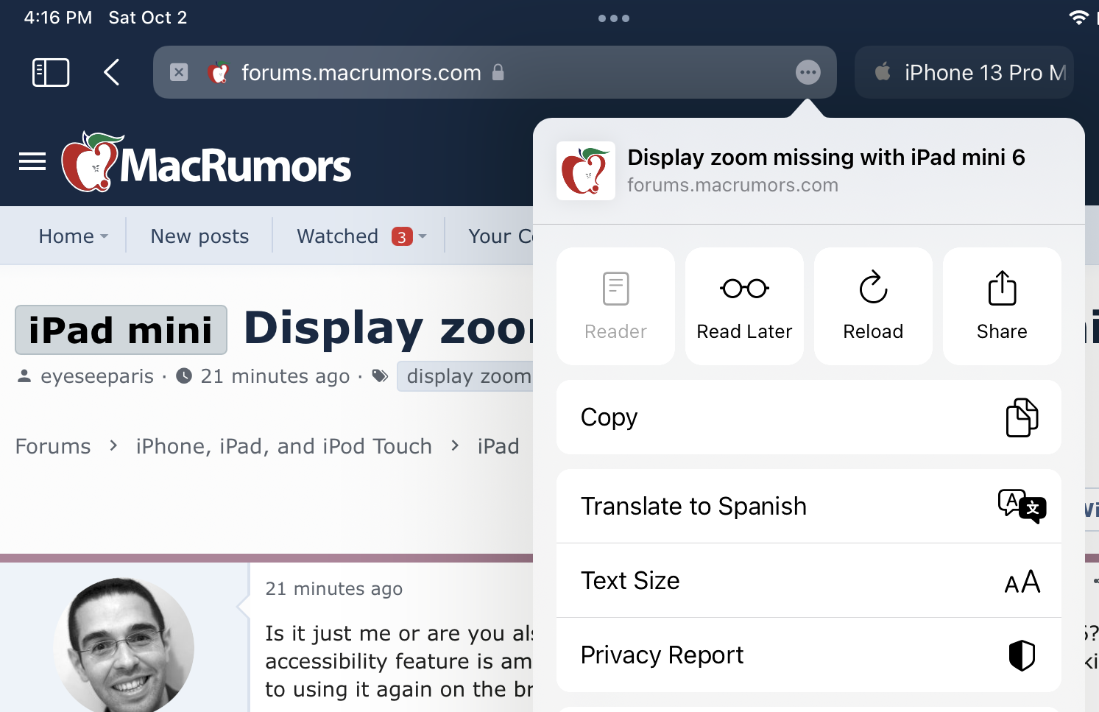Tap the thread title 'Display zoom…' heading
Screen dimensions: 1099x712
tap(389, 328)
